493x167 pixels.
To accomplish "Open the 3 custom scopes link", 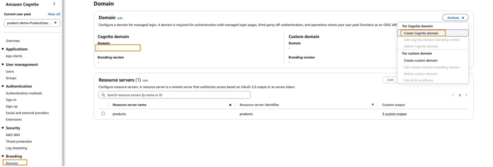I will tap(394, 114).
